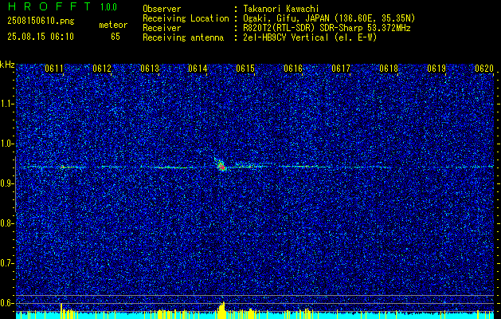Screen dimensions: 501x319
Task: Click the 0619 time marker
Action: point(436,68)
